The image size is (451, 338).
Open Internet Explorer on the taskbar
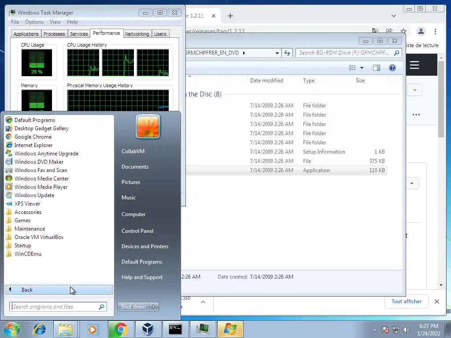tap(39, 329)
